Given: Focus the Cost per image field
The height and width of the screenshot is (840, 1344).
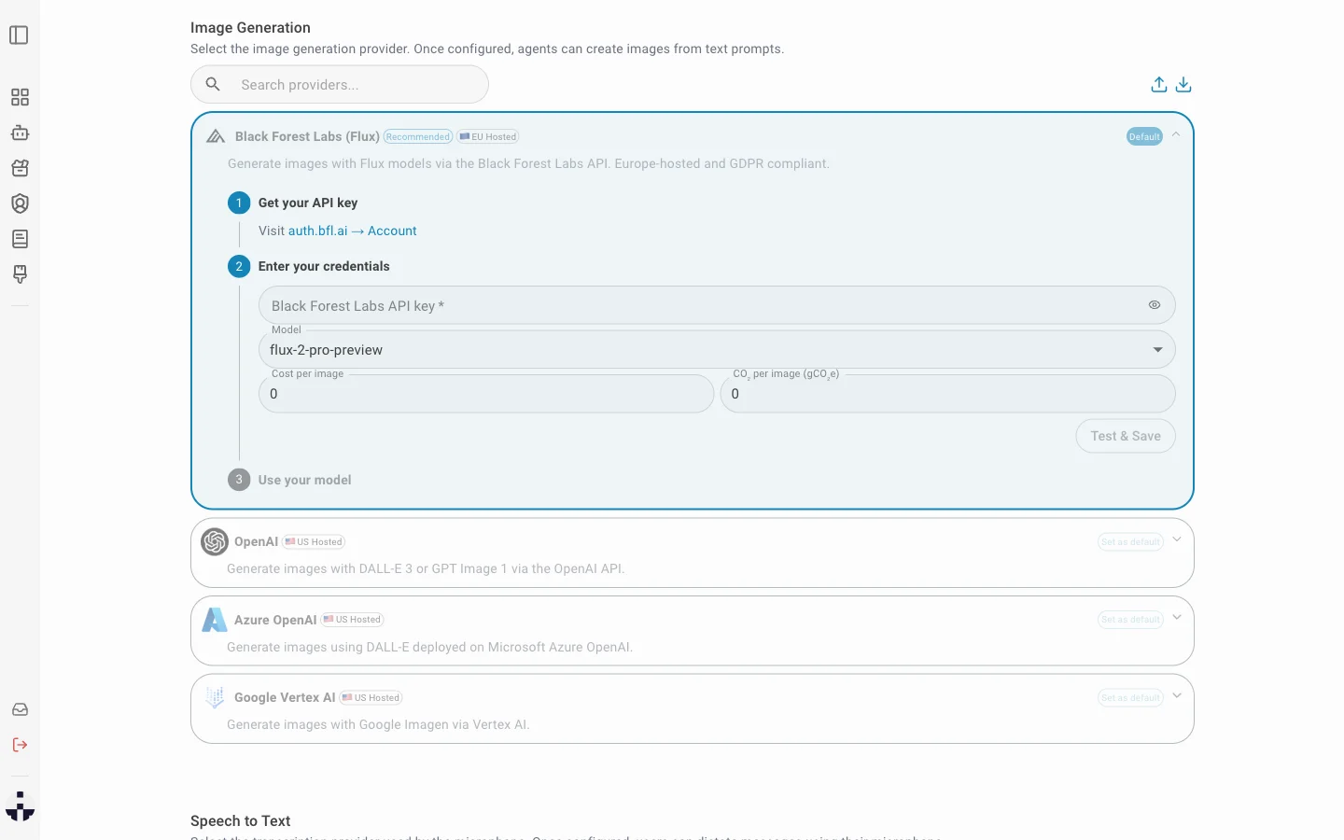Looking at the screenshot, I should 486,394.
